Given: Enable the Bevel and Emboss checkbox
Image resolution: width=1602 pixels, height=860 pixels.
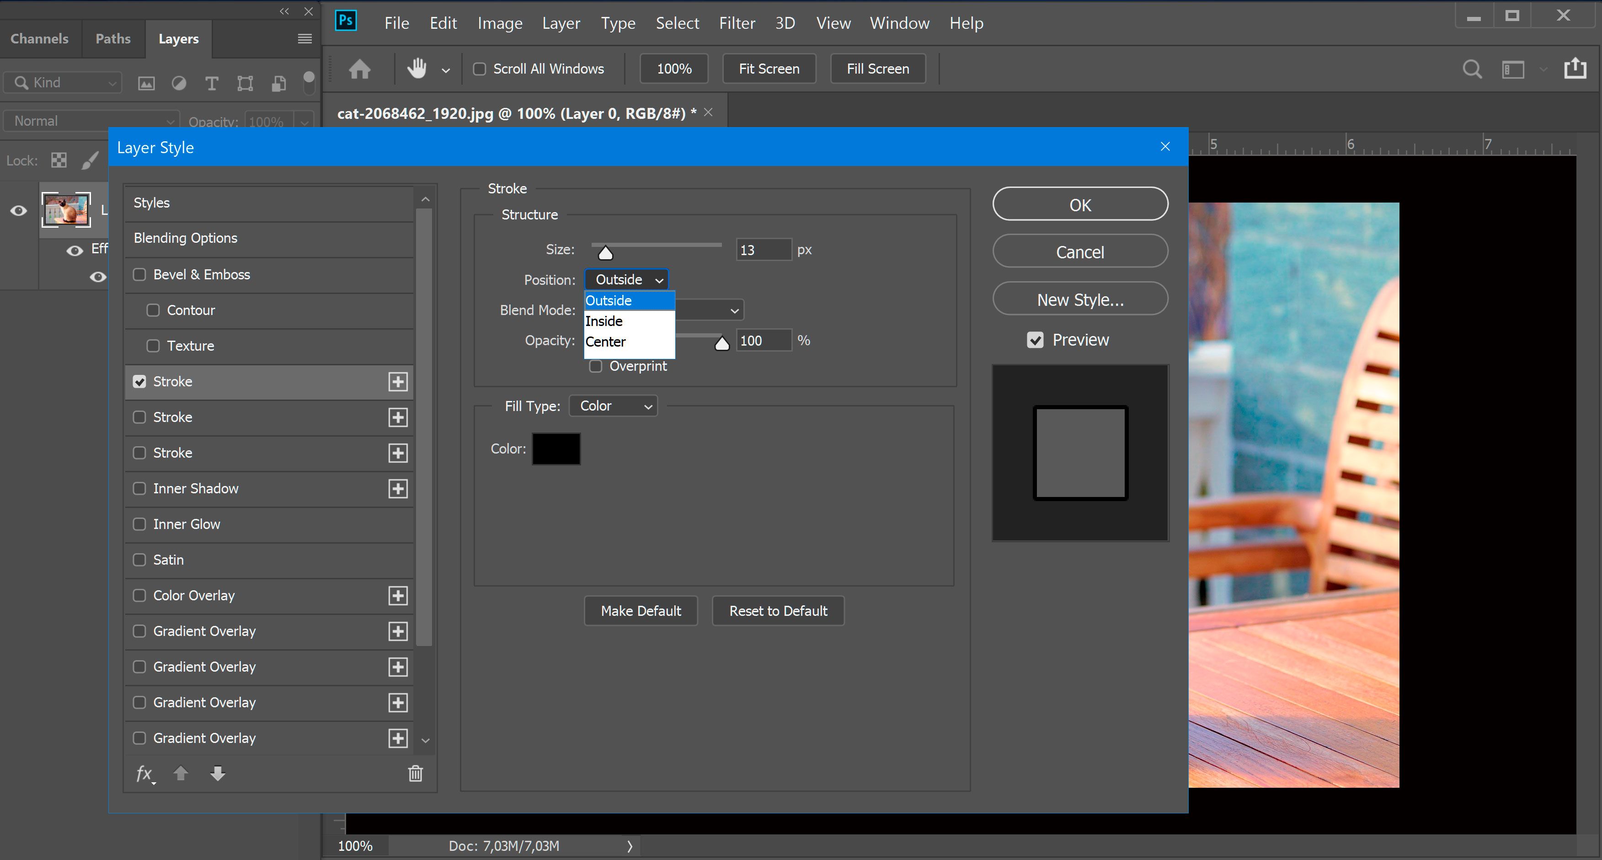Looking at the screenshot, I should click(x=139, y=273).
